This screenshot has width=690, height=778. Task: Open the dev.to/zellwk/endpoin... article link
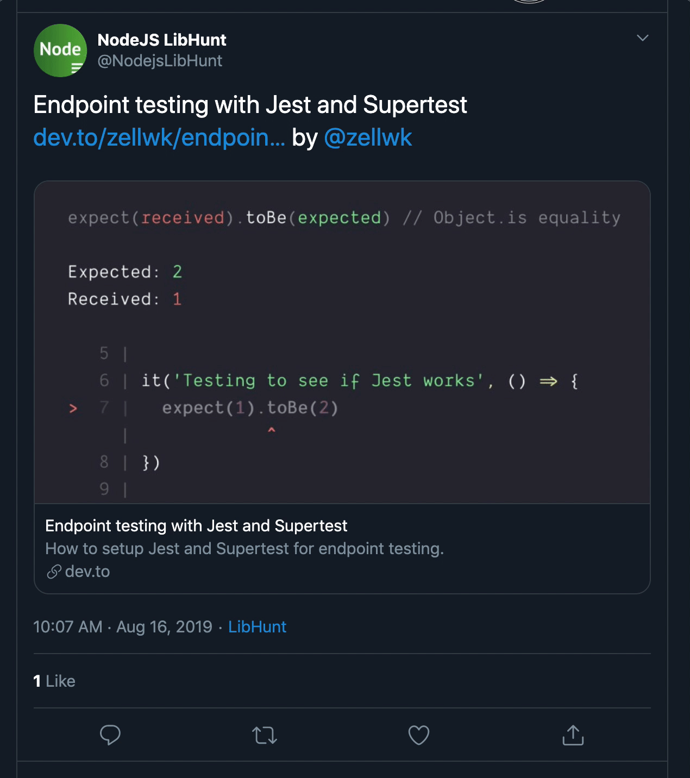point(159,137)
